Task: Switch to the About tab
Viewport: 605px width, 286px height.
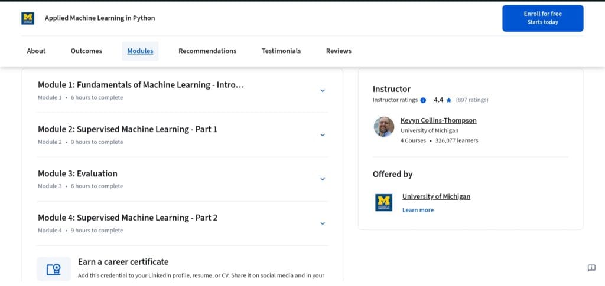Action: 36,51
